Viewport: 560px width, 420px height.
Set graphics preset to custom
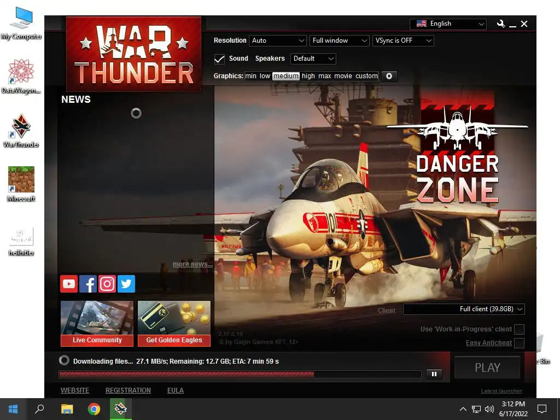[366, 76]
